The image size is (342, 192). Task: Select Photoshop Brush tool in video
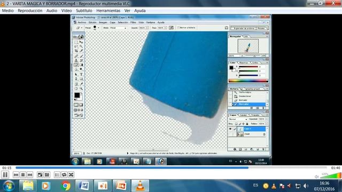[x=81, y=56]
